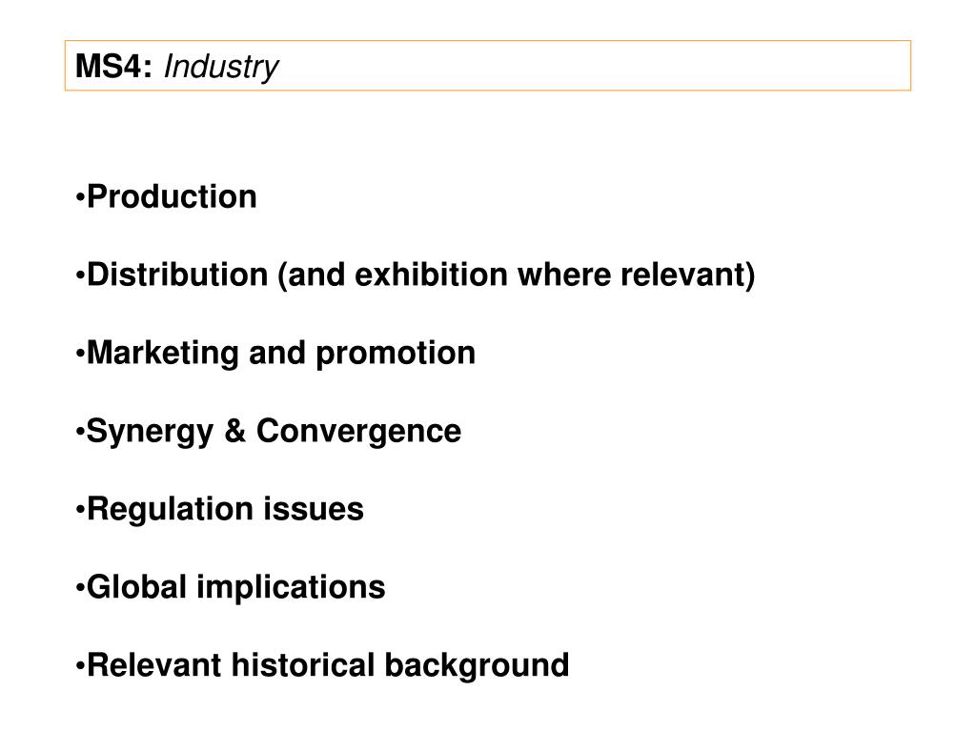Click the word Synergy in fourth bullet
Screen dimensions: 976x732
coord(150,432)
